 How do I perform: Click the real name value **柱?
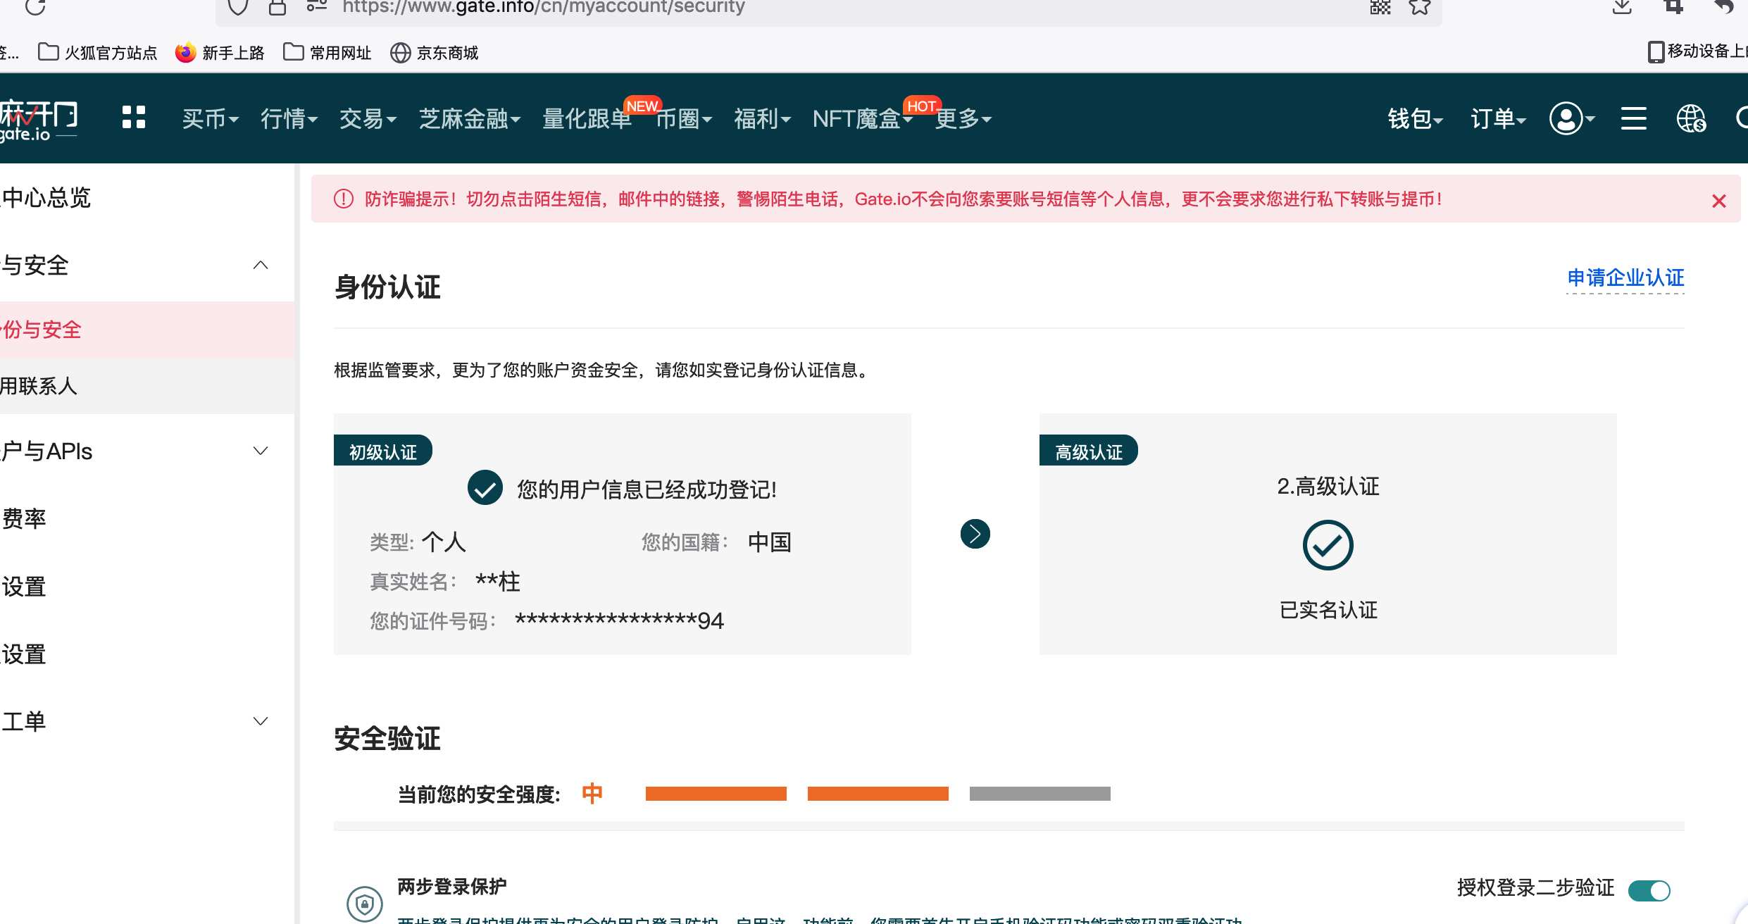(498, 582)
